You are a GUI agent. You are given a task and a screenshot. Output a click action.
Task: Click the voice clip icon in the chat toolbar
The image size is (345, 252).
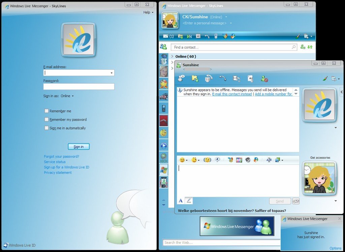pos(218,160)
